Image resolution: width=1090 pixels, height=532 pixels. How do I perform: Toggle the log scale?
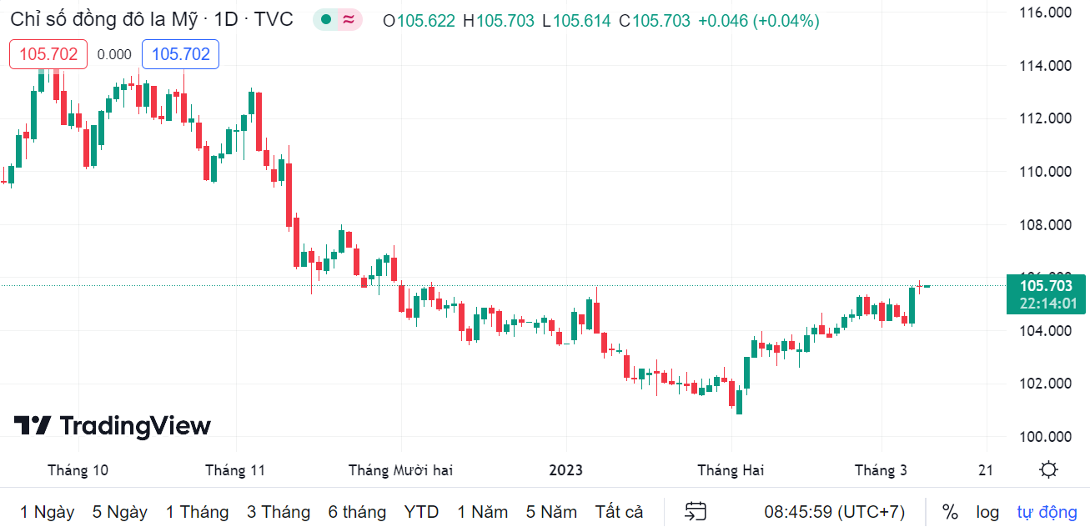tap(987, 511)
